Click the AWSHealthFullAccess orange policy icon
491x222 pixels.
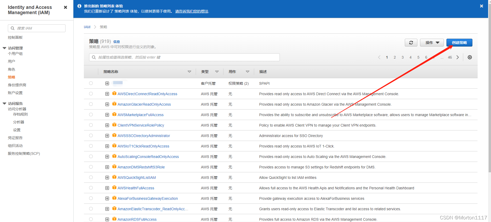pyautogui.click(x=114, y=187)
